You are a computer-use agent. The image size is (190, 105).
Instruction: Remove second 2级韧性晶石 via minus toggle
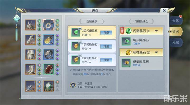coord(80,56)
